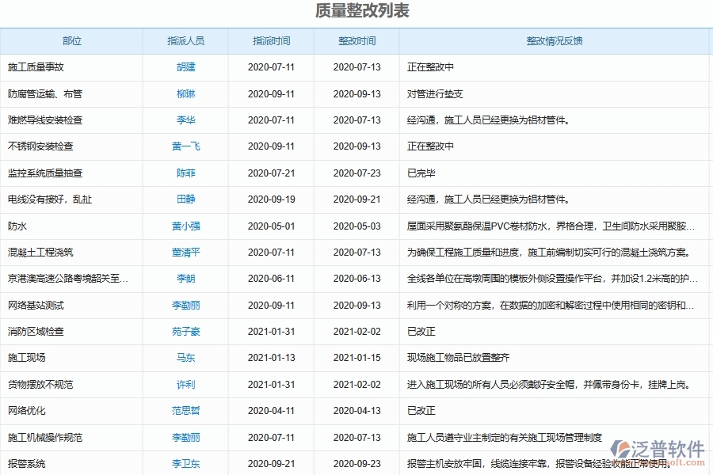View details for assignee 陈菲

click(185, 173)
